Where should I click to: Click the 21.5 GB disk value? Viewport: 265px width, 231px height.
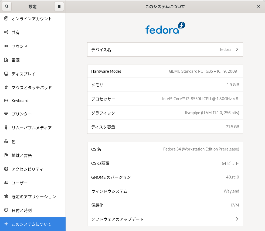pos(233,127)
